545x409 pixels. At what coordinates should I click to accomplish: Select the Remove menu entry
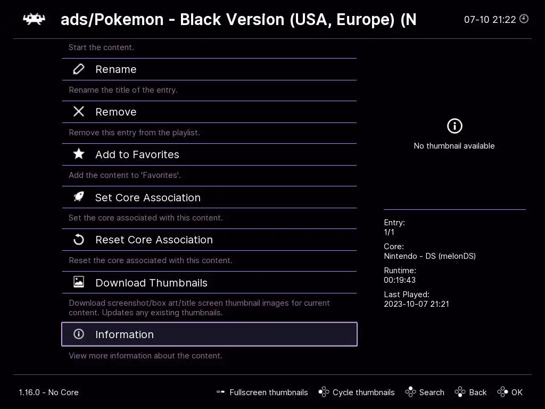(x=209, y=112)
